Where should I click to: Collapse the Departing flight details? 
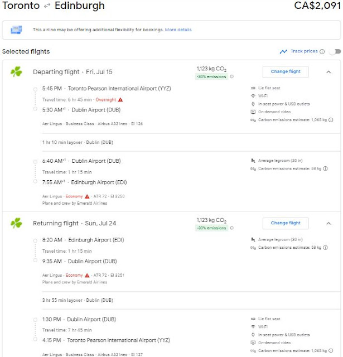[x=328, y=71]
